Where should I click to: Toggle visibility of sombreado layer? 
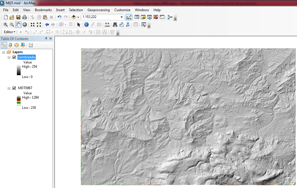14,57
